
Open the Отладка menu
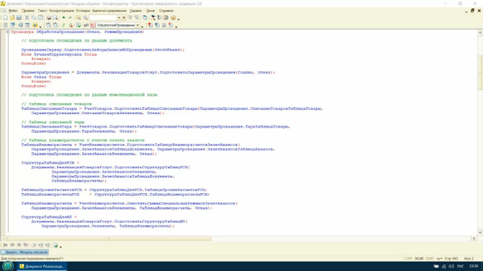coord(83,11)
